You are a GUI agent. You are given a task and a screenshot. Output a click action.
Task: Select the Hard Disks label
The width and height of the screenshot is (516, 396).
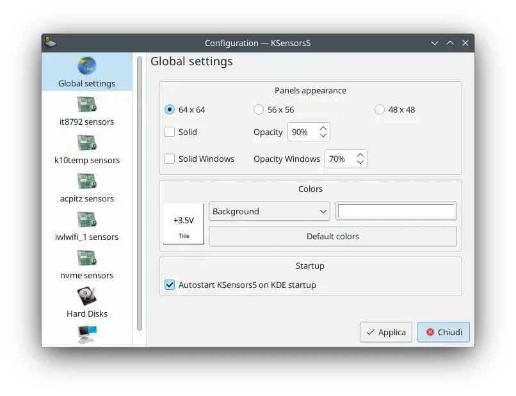87,313
